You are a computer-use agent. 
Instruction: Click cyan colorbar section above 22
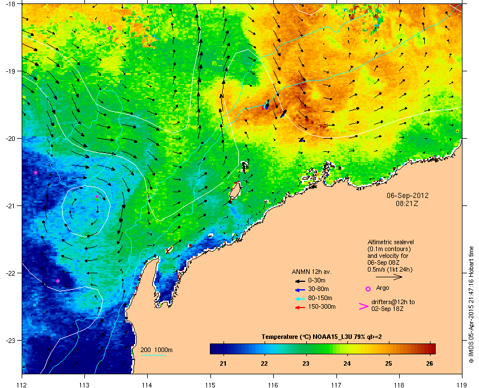(x=265, y=349)
